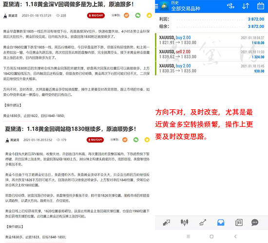Viewport: 268px width, 243px height.
Task: Tap the trading app logo icon in header
Action: pos(164,6)
